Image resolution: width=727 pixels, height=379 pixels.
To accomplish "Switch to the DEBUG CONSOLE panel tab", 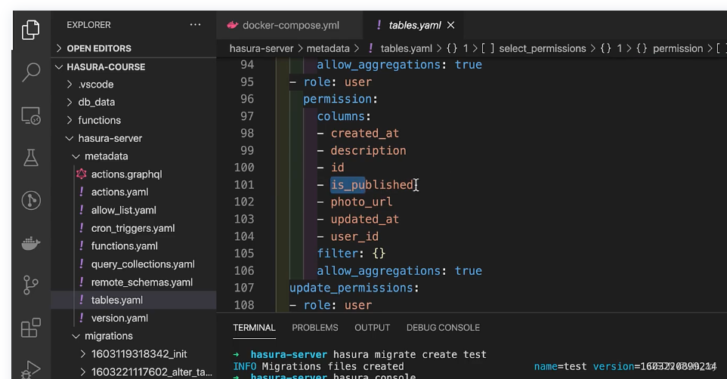I will tap(443, 328).
